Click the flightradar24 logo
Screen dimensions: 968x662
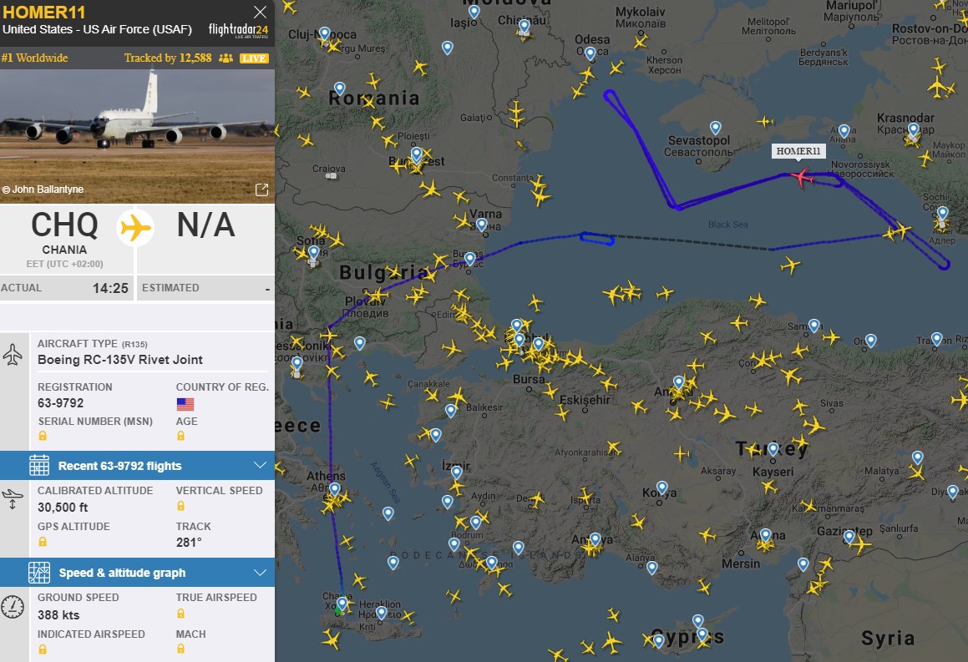tap(238, 30)
